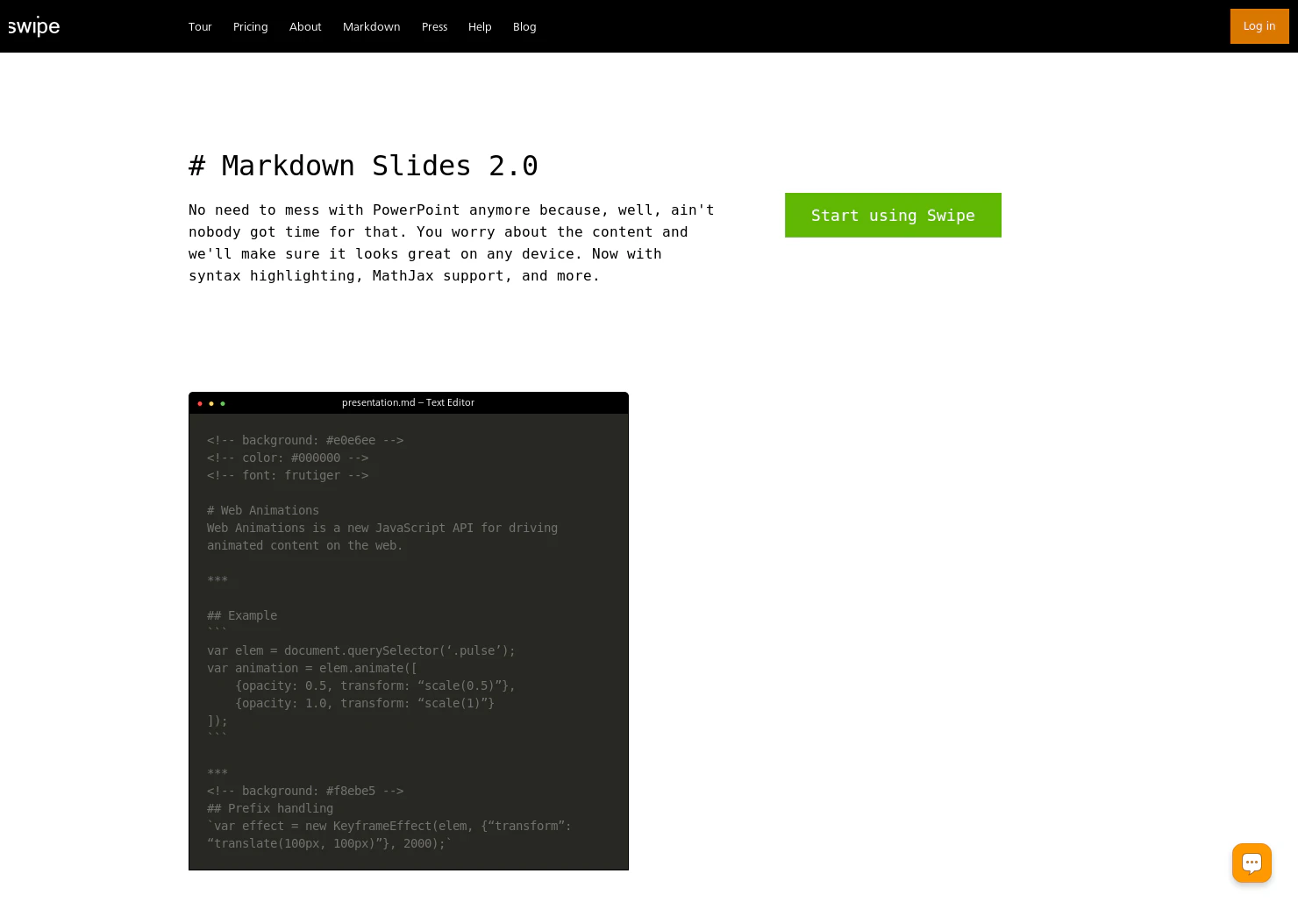The width and height of the screenshot is (1298, 909).
Task: Click the yellow minimize dot on the editor mockup
Action: [211, 403]
